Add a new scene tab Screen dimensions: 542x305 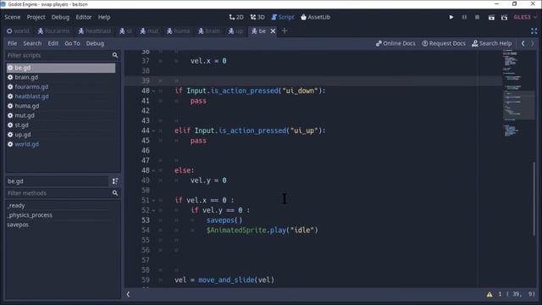[285, 30]
